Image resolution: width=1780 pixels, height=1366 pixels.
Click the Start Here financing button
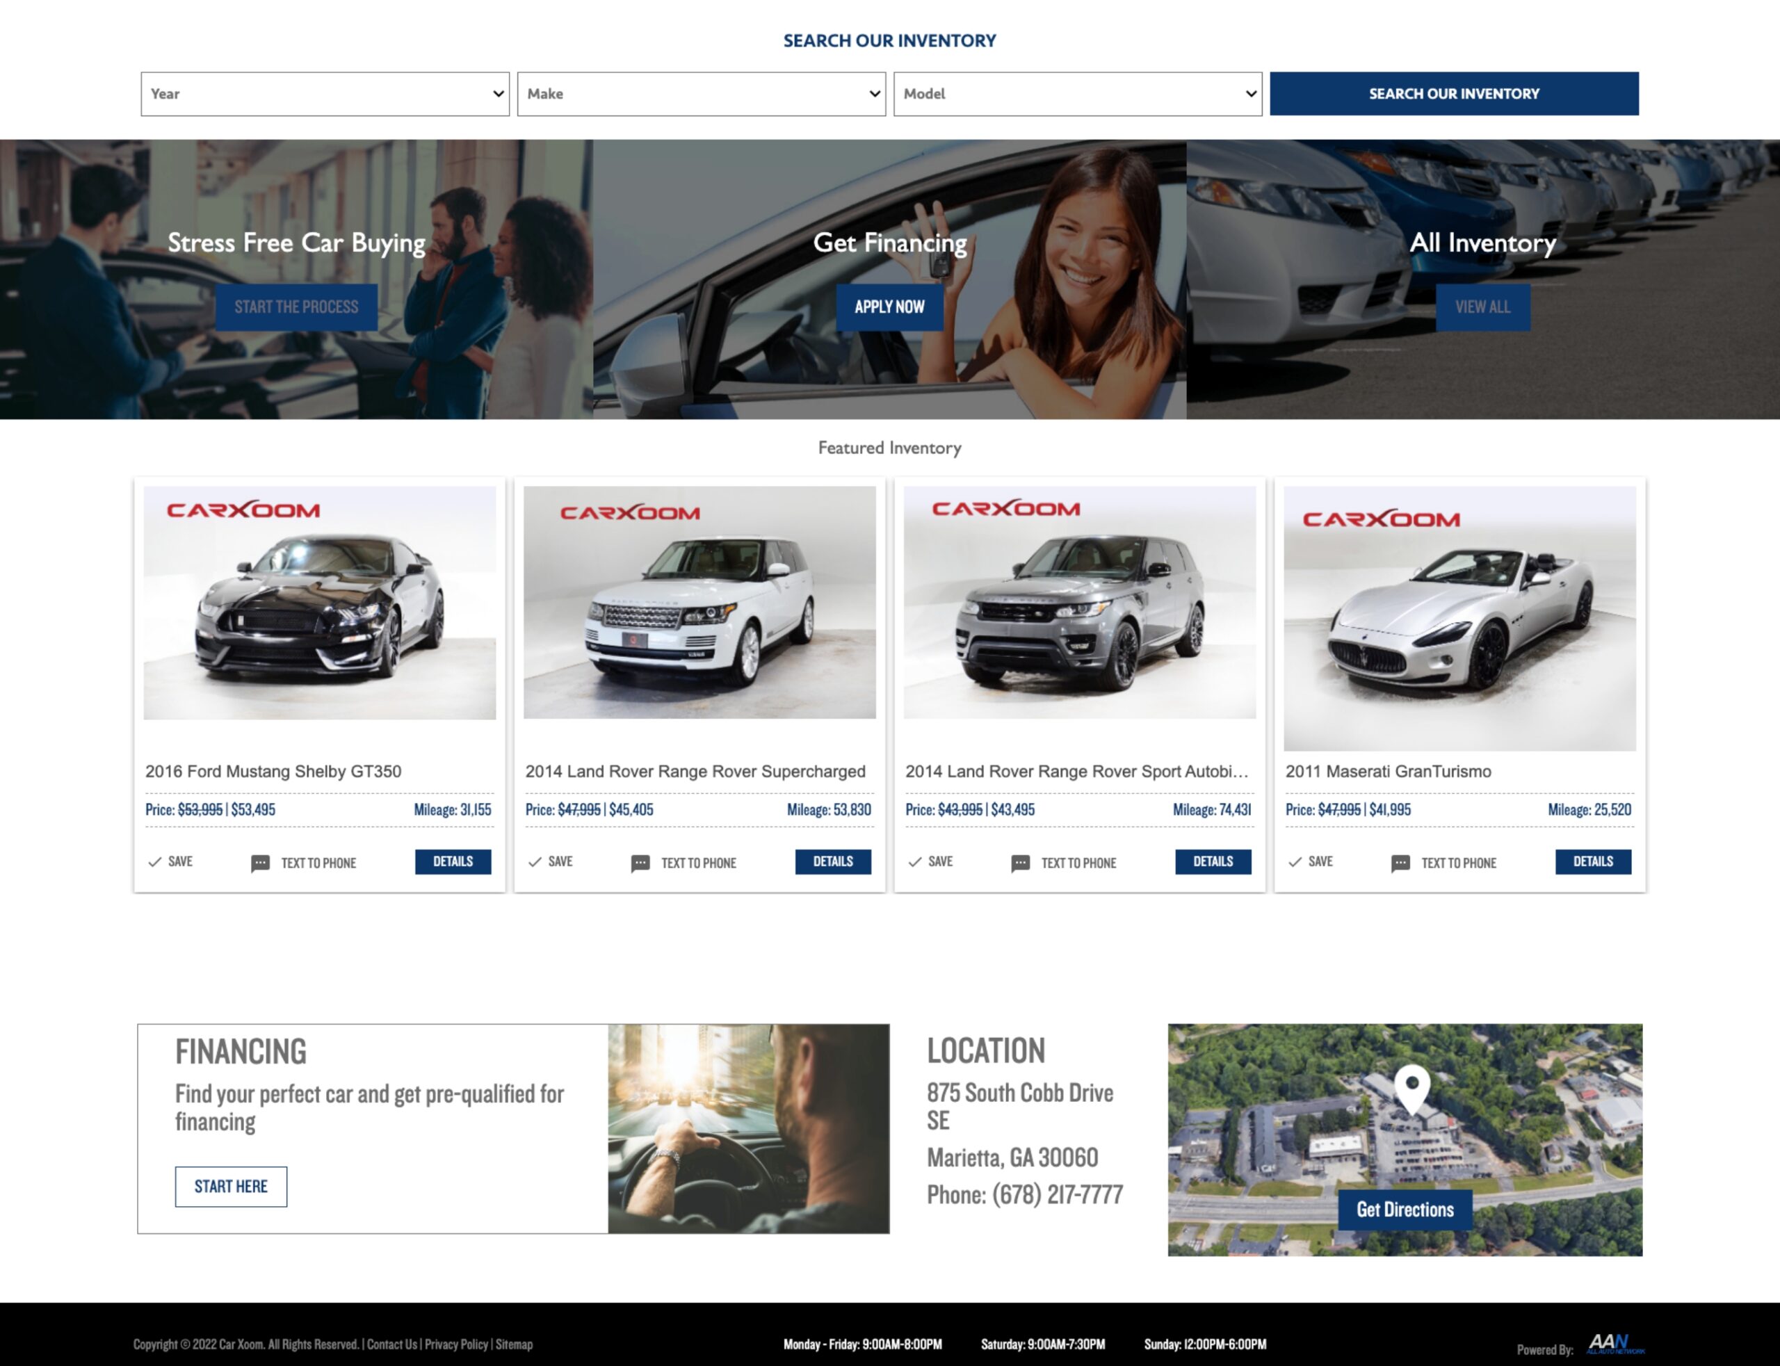pyautogui.click(x=231, y=1187)
